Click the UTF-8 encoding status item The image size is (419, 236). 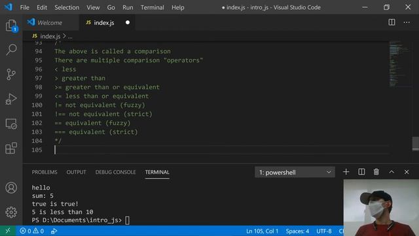coord(324,231)
